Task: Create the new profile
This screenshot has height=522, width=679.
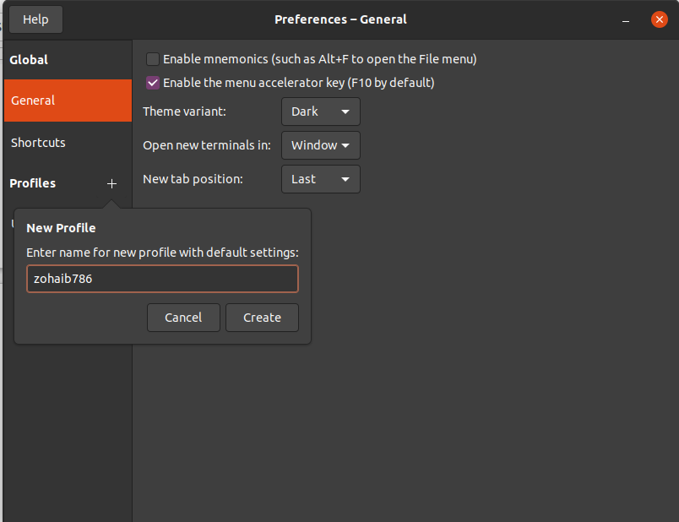Action: (262, 318)
